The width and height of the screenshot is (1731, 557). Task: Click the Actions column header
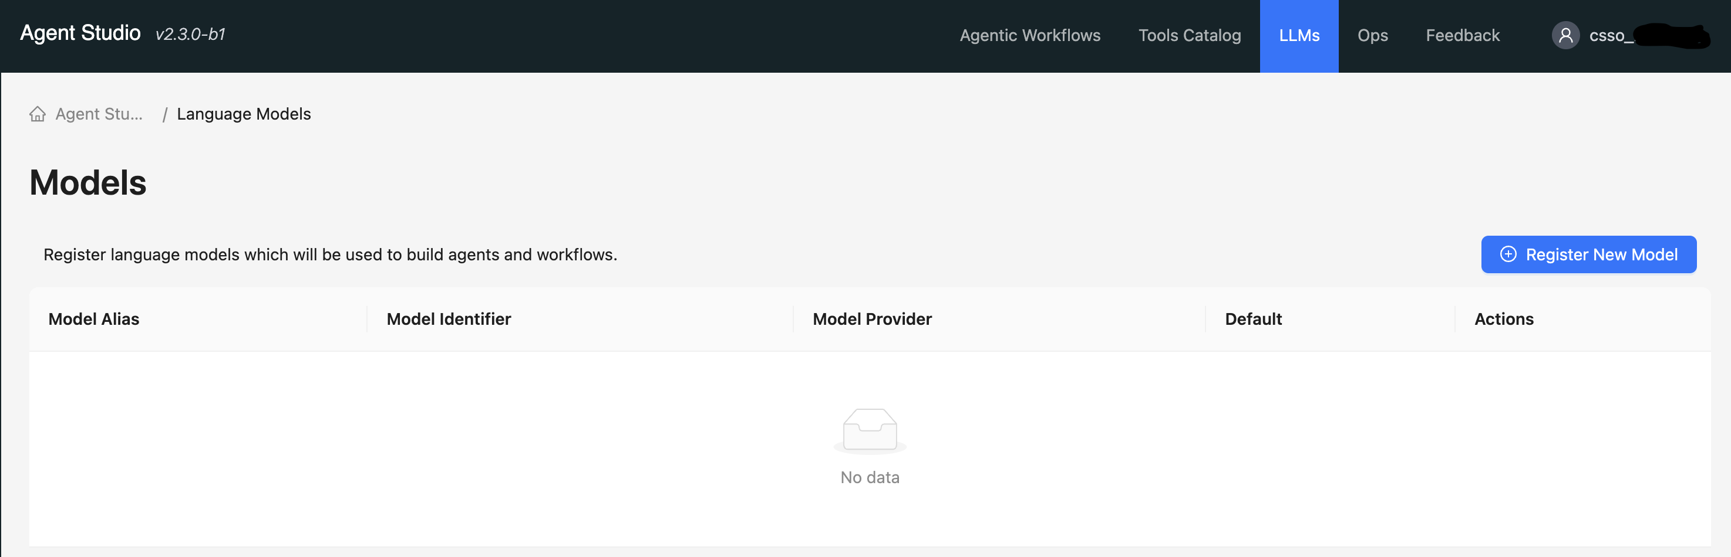(x=1503, y=320)
